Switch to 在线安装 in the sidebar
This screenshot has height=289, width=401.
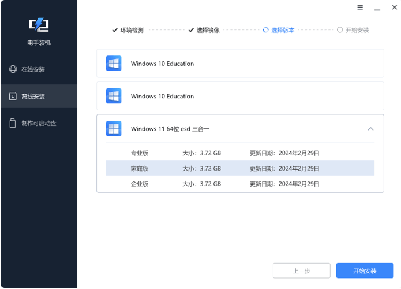coord(39,69)
